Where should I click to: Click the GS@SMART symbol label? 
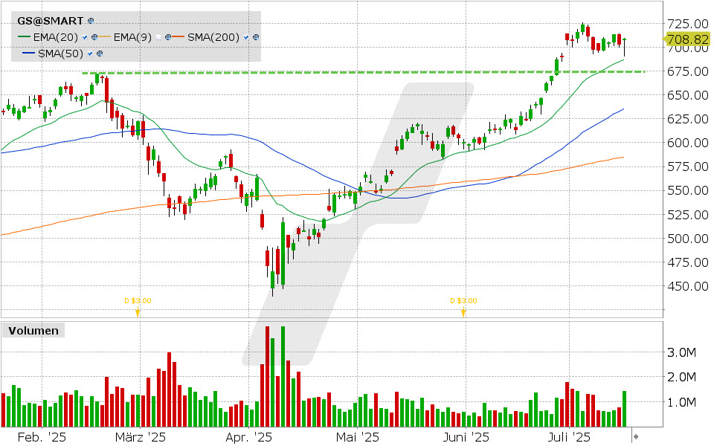(x=51, y=21)
